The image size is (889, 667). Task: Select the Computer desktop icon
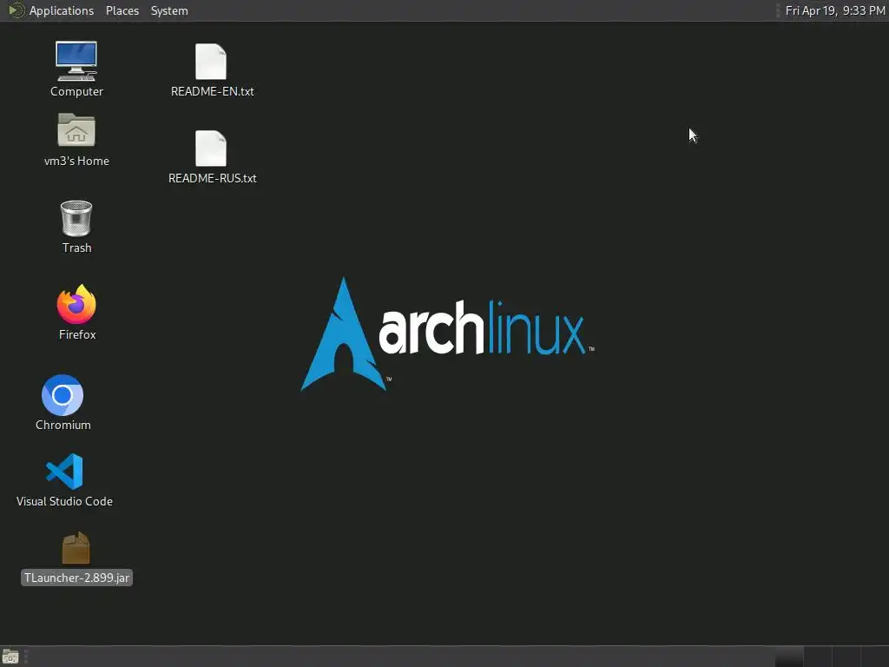[76, 61]
